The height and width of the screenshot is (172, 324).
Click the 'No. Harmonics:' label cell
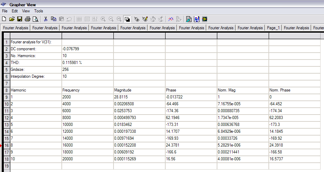pyautogui.click(x=36, y=56)
